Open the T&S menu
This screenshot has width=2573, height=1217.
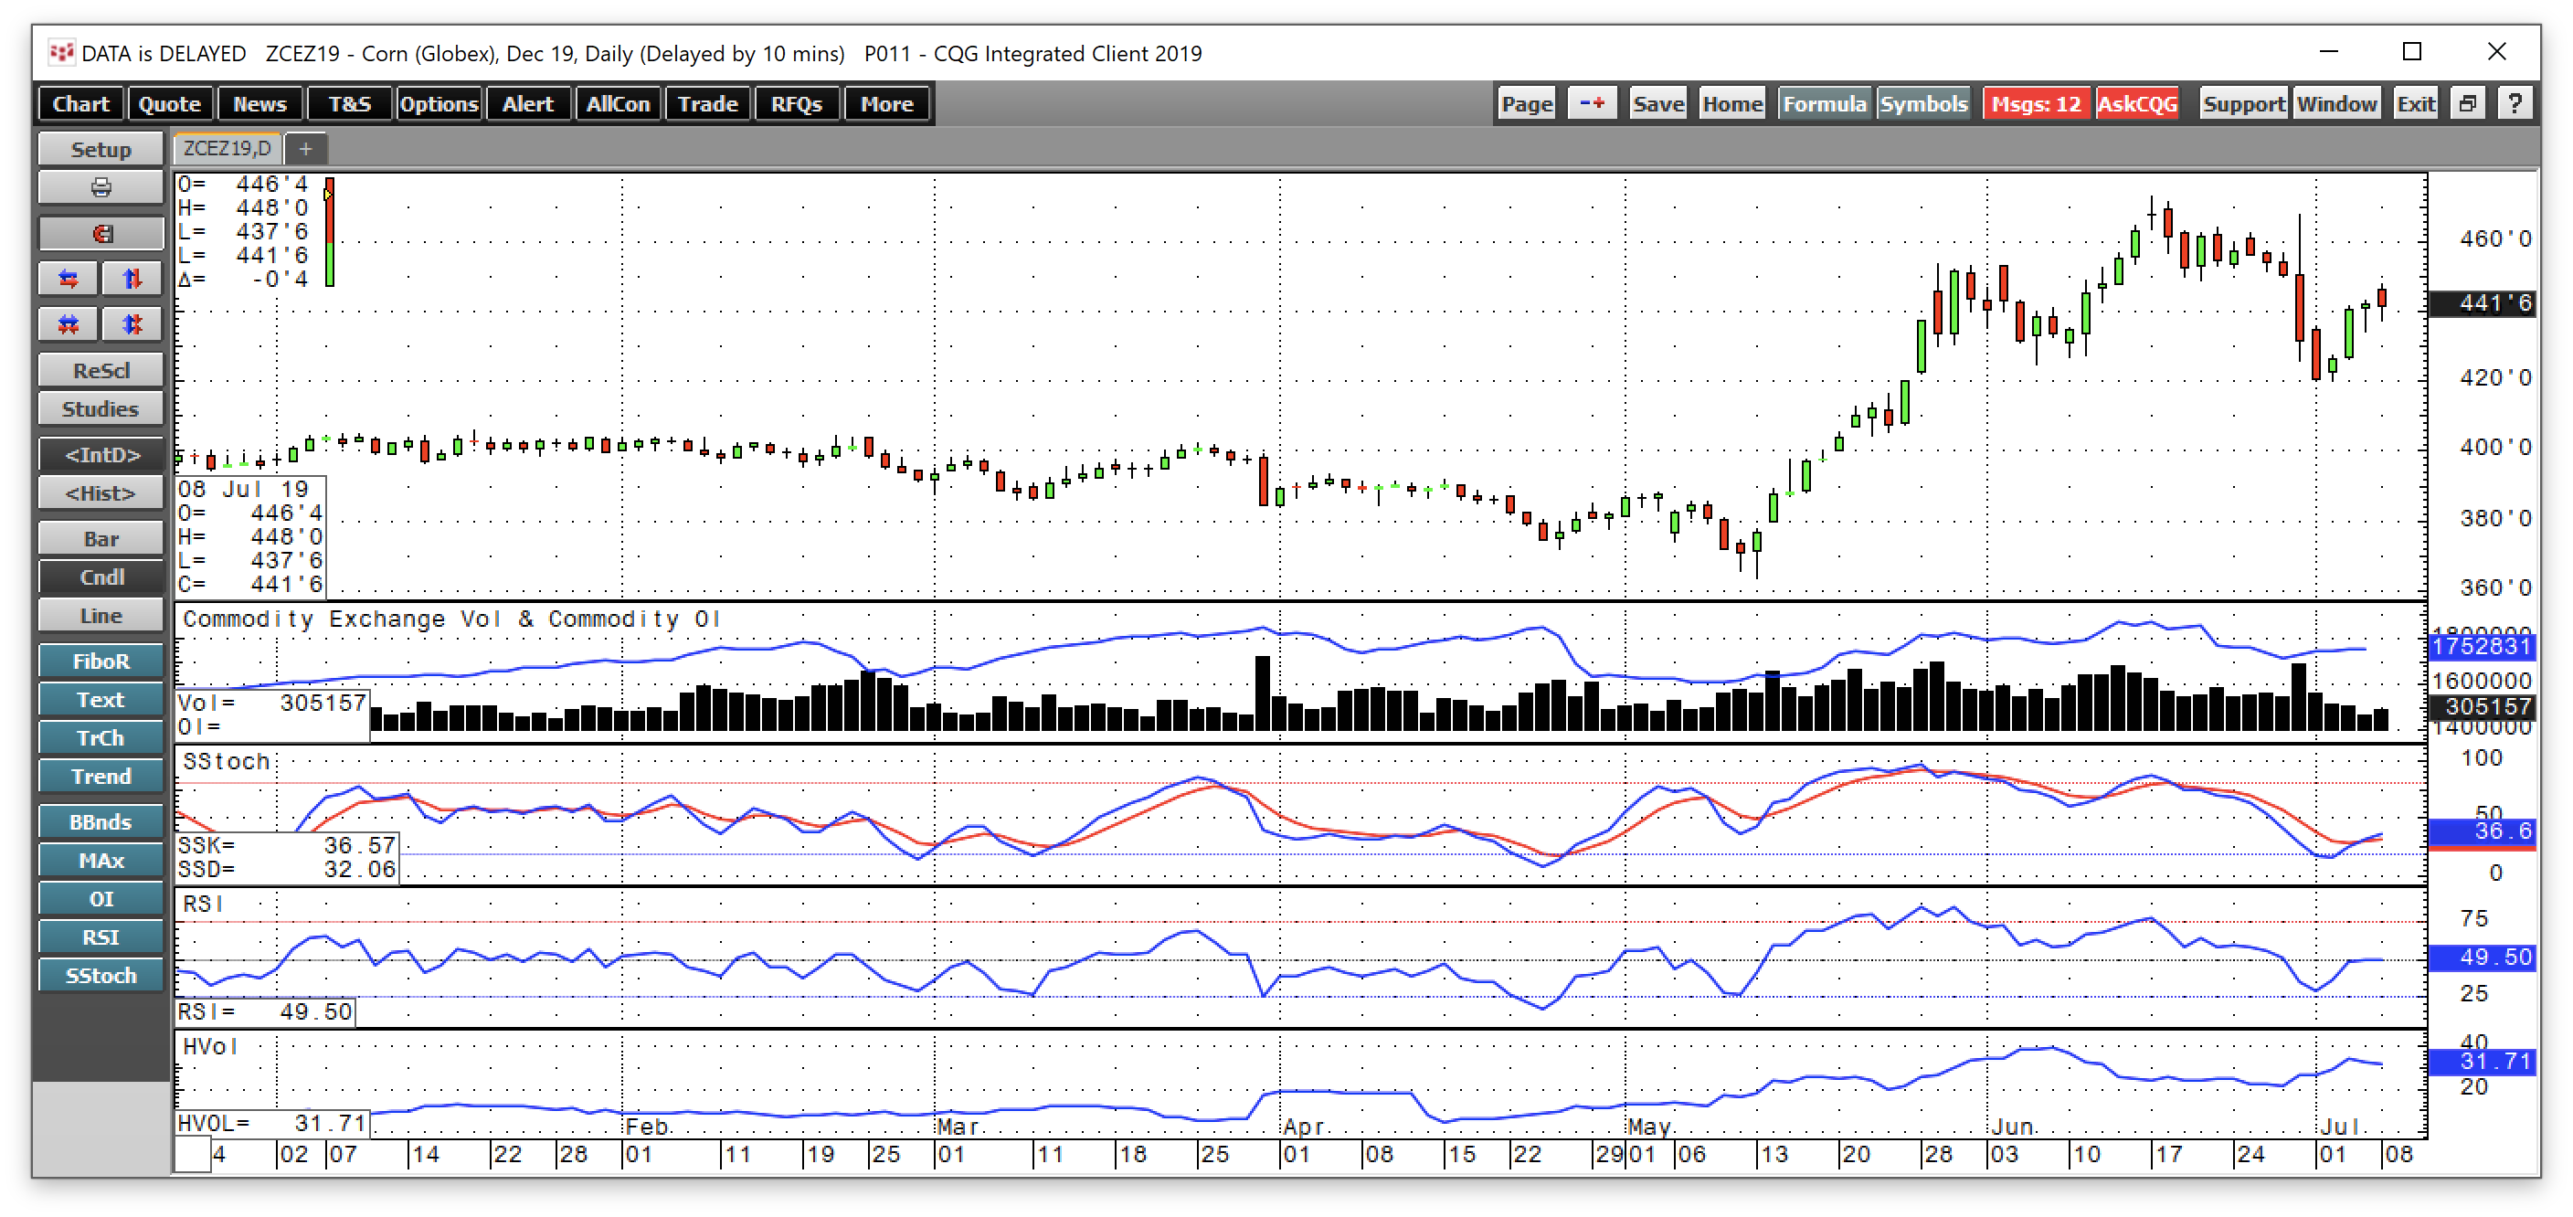350,104
